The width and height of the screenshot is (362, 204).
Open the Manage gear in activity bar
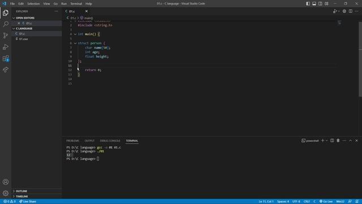click(x=6, y=193)
